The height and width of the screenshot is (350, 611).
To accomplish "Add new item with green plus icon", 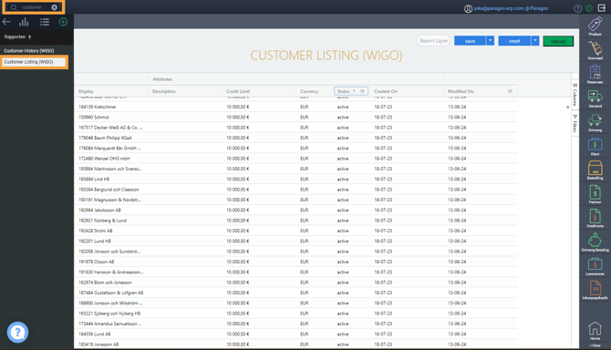I will point(63,22).
